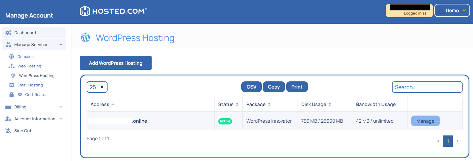Click the Sign Out user icon
The image size is (473, 161).
tap(8, 131)
